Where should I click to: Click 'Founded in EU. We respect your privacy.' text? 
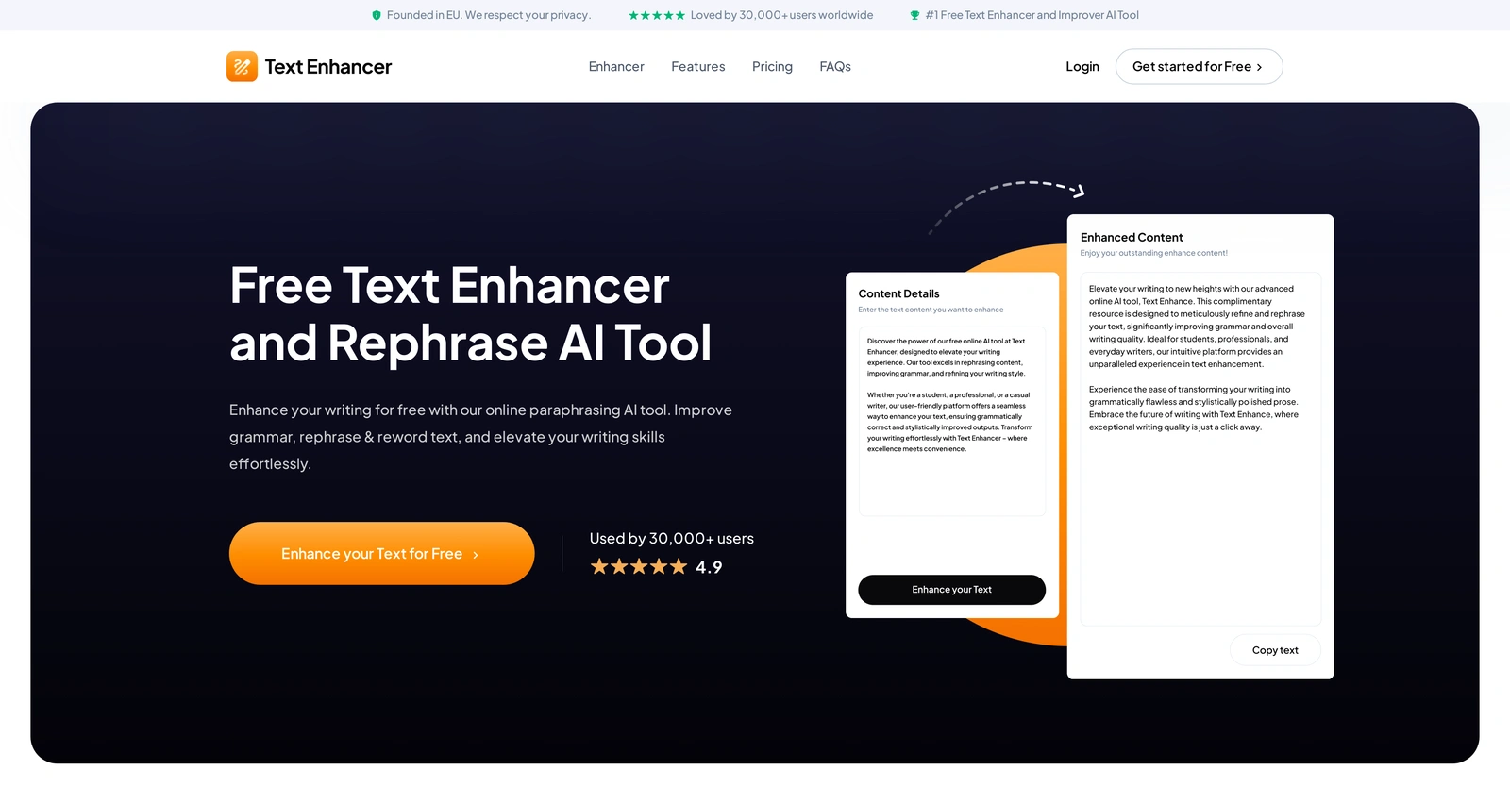click(x=489, y=15)
